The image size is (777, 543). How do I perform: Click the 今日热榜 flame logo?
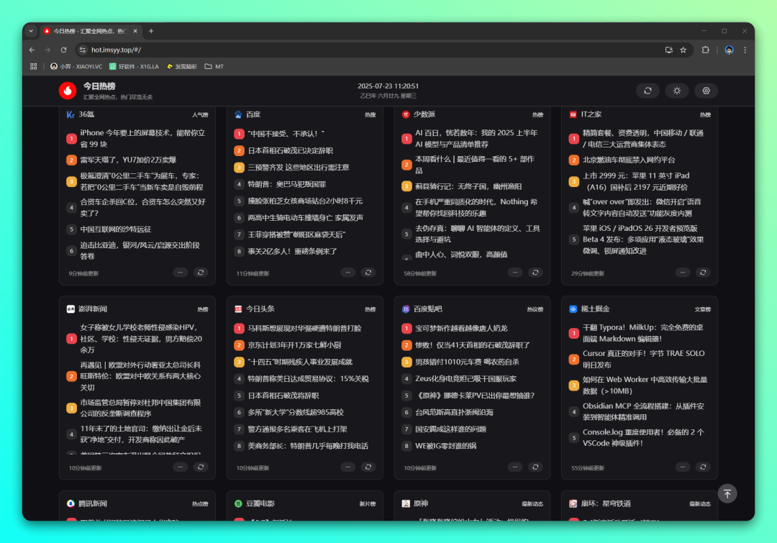coord(68,90)
